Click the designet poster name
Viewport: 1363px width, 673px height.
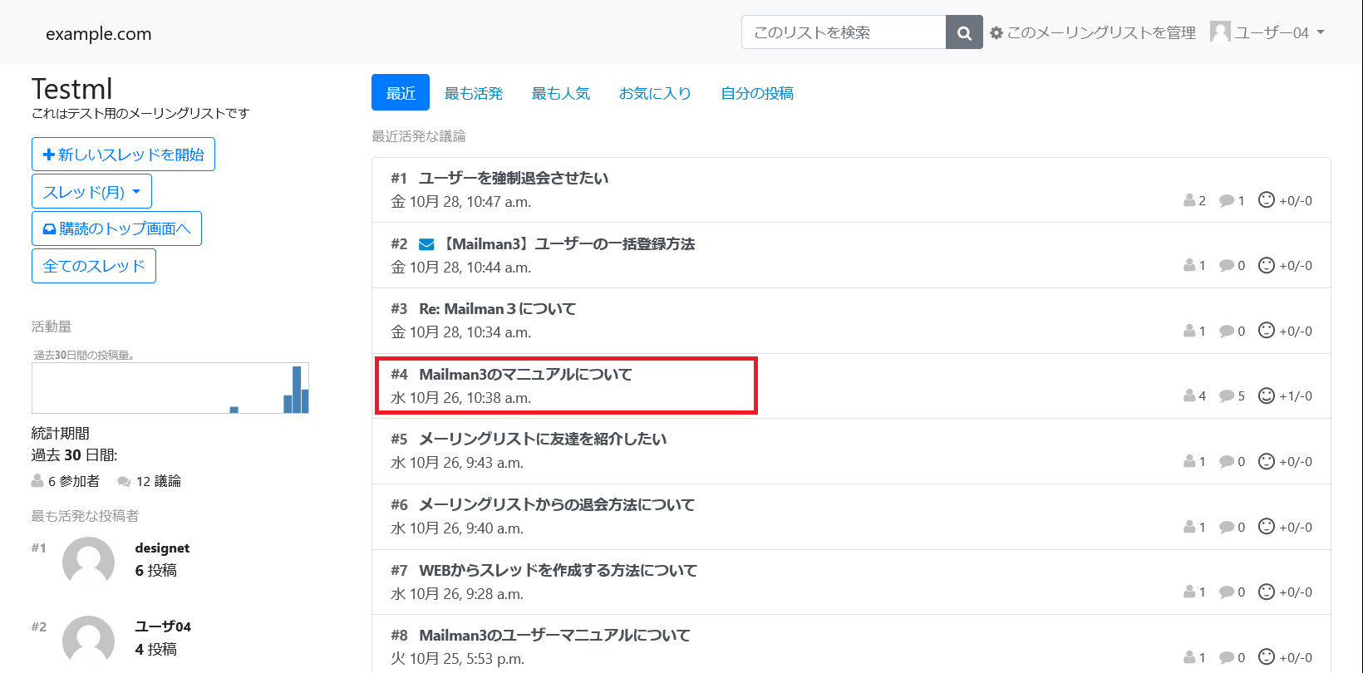[x=162, y=548]
